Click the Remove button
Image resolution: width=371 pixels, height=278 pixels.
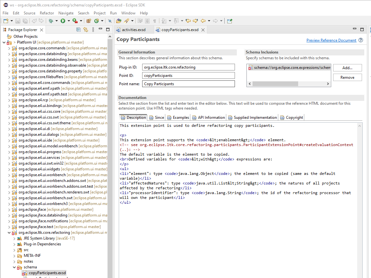tap(347, 78)
